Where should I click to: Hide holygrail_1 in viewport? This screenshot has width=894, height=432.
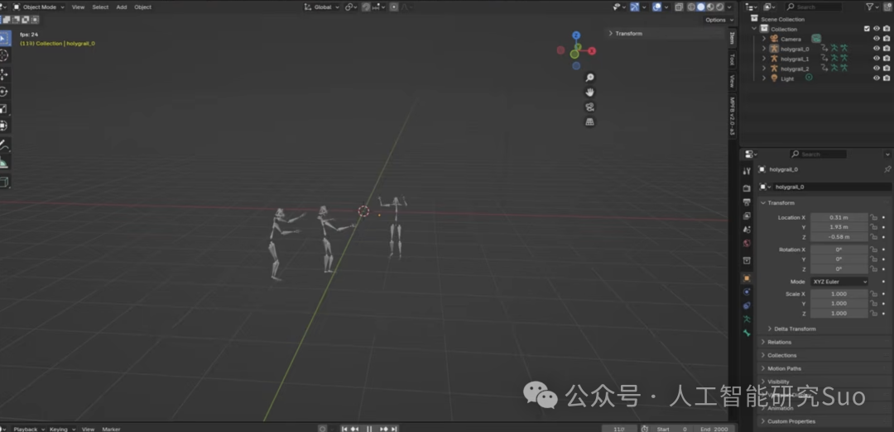pyautogui.click(x=877, y=59)
